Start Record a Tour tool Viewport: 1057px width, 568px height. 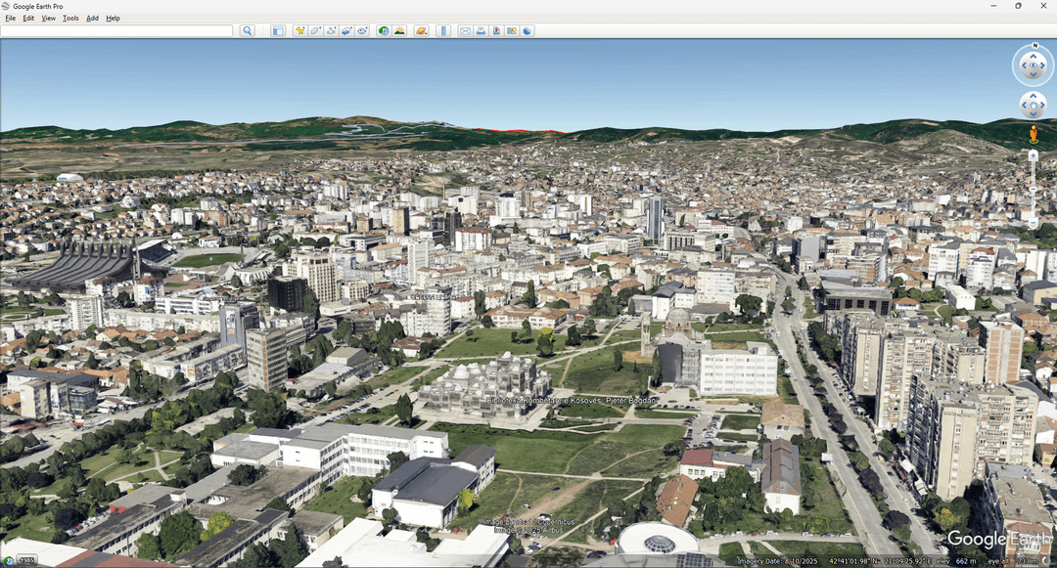tap(362, 31)
